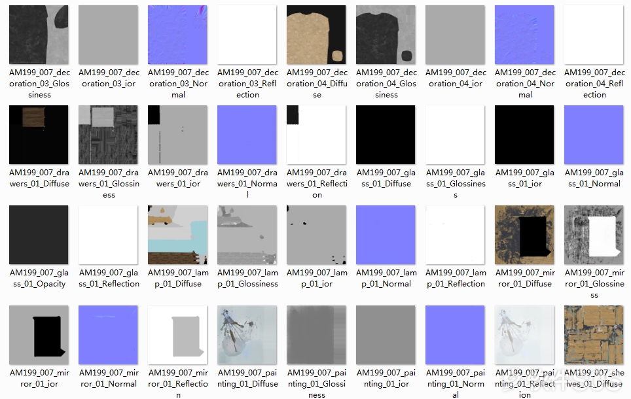This screenshot has height=399, width=631.
Task: Select the decoration_04_Diffuse sweater thumbnail
Action: [316, 35]
